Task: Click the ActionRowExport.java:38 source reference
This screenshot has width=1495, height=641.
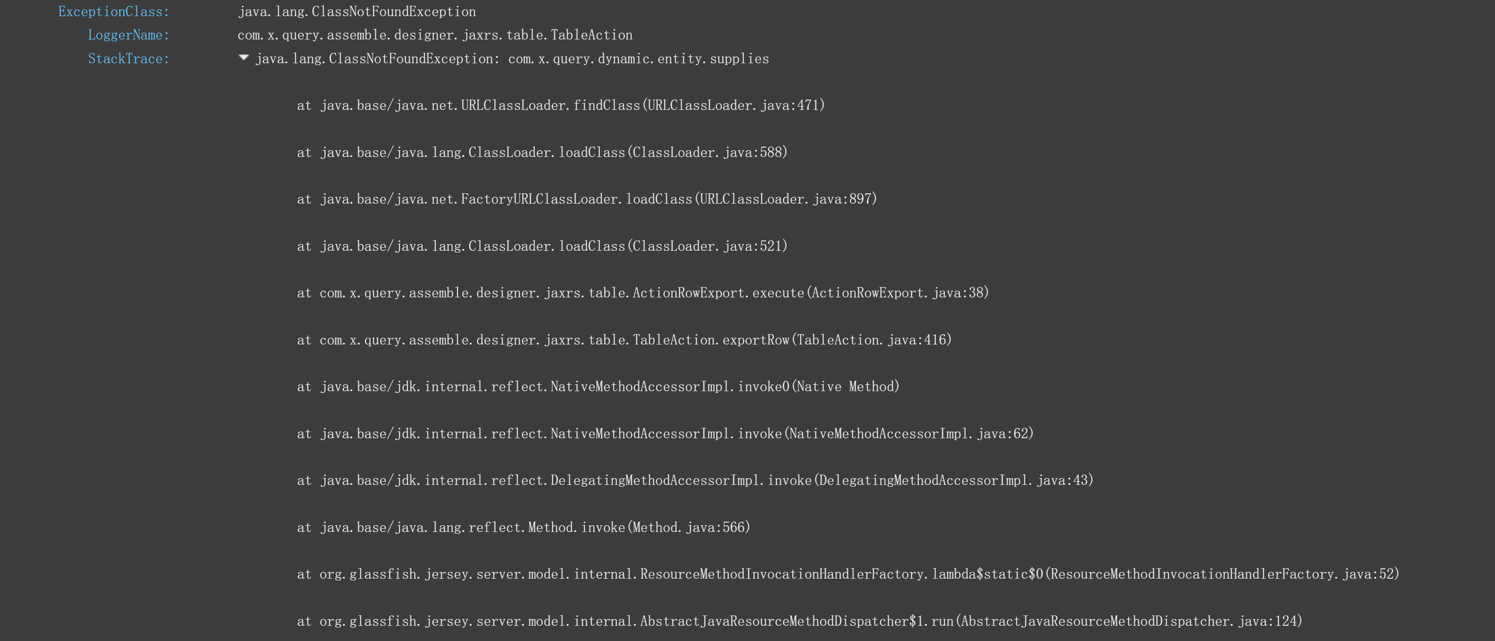Action: pos(899,293)
